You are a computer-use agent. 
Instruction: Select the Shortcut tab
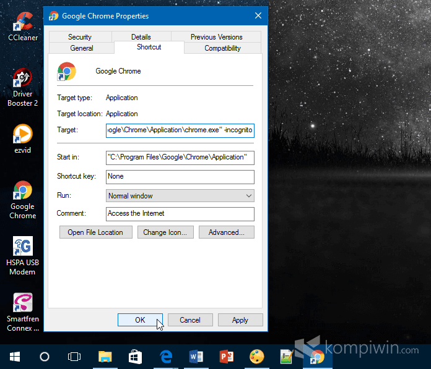point(149,47)
